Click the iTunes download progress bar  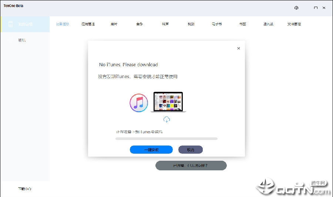tap(166, 139)
